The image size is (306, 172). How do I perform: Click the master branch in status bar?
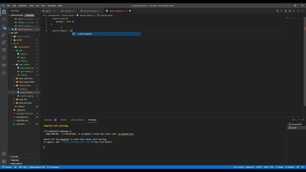(7, 167)
